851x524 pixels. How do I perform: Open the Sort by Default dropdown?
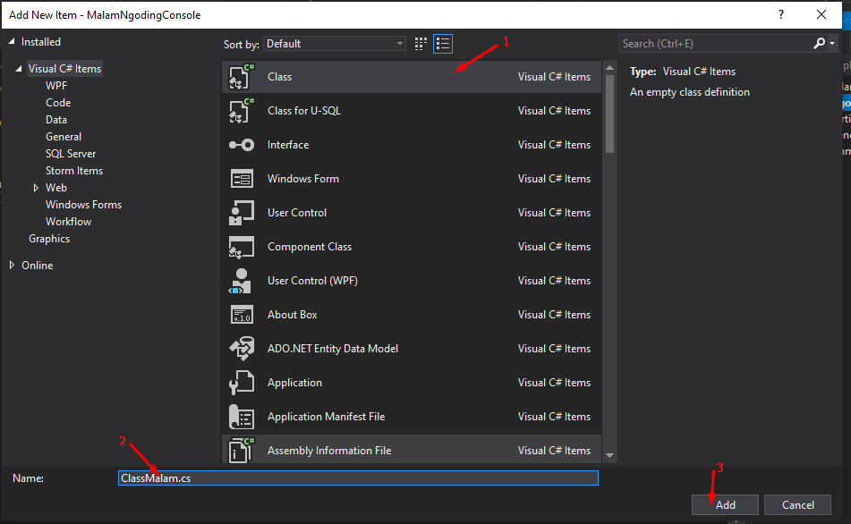click(x=335, y=44)
